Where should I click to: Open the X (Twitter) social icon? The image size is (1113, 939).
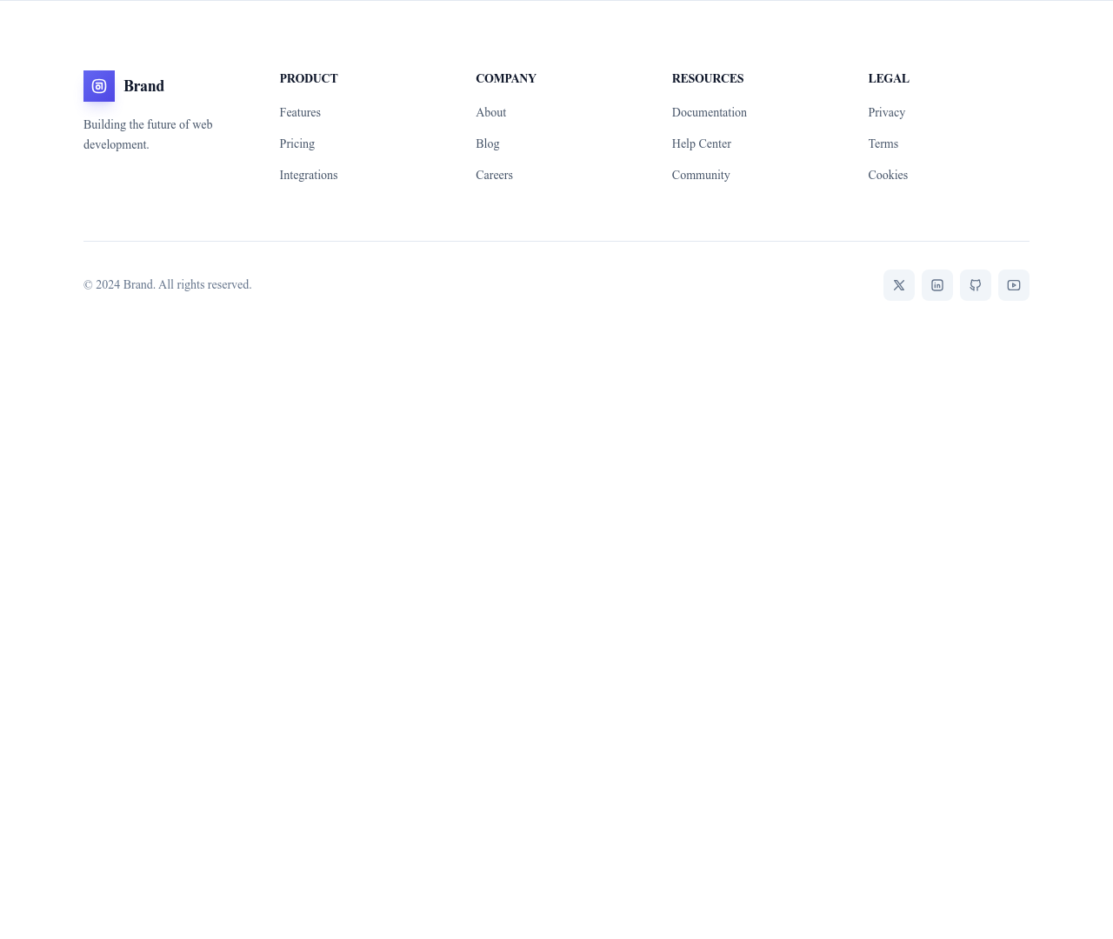(x=899, y=285)
